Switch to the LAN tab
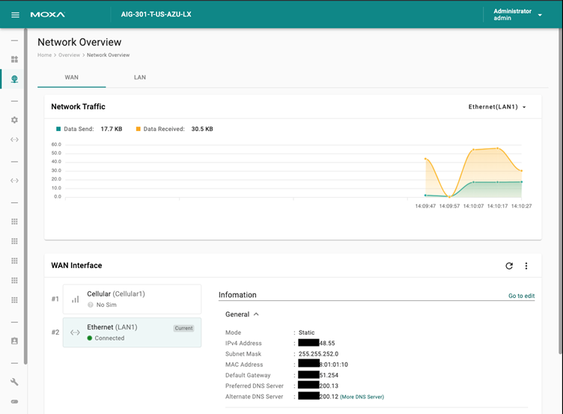 (x=140, y=78)
